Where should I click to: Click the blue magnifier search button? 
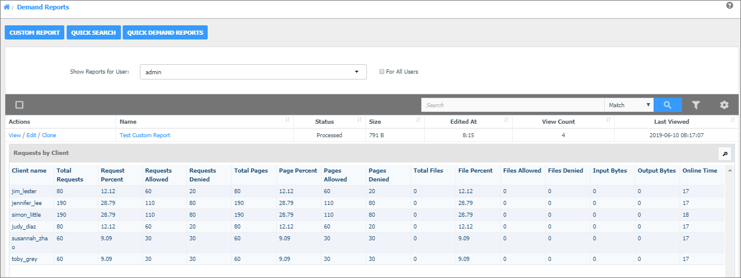point(667,105)
